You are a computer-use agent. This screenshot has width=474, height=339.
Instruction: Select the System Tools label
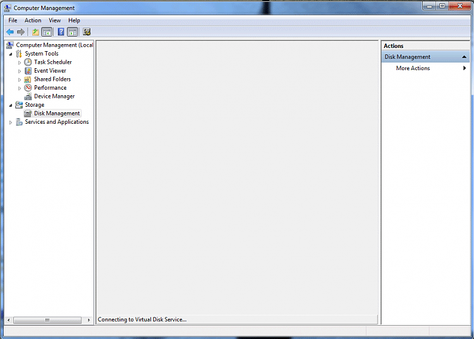pos(42,54)
